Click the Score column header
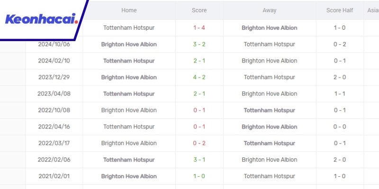 (x=199, y=10)
